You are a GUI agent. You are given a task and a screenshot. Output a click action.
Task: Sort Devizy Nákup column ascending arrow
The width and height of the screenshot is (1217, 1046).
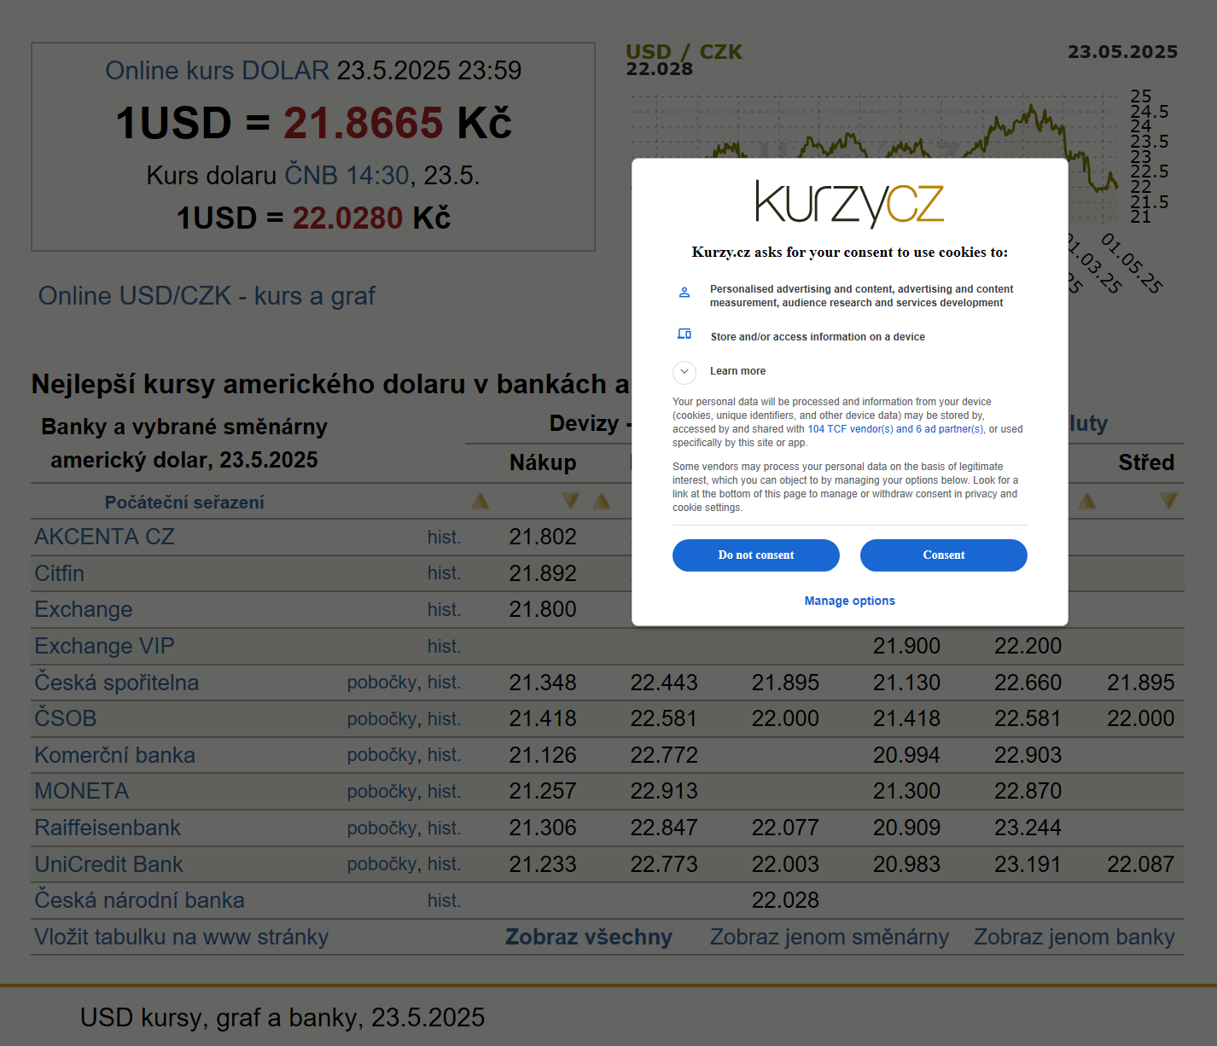[x=480, y=501]
